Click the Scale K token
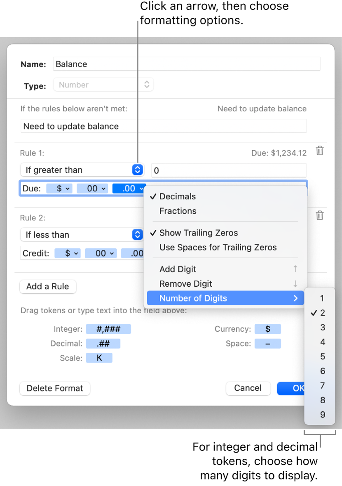The width and height of the screenshot is (342, 486). pyautogui.click(x=99, y=358)
